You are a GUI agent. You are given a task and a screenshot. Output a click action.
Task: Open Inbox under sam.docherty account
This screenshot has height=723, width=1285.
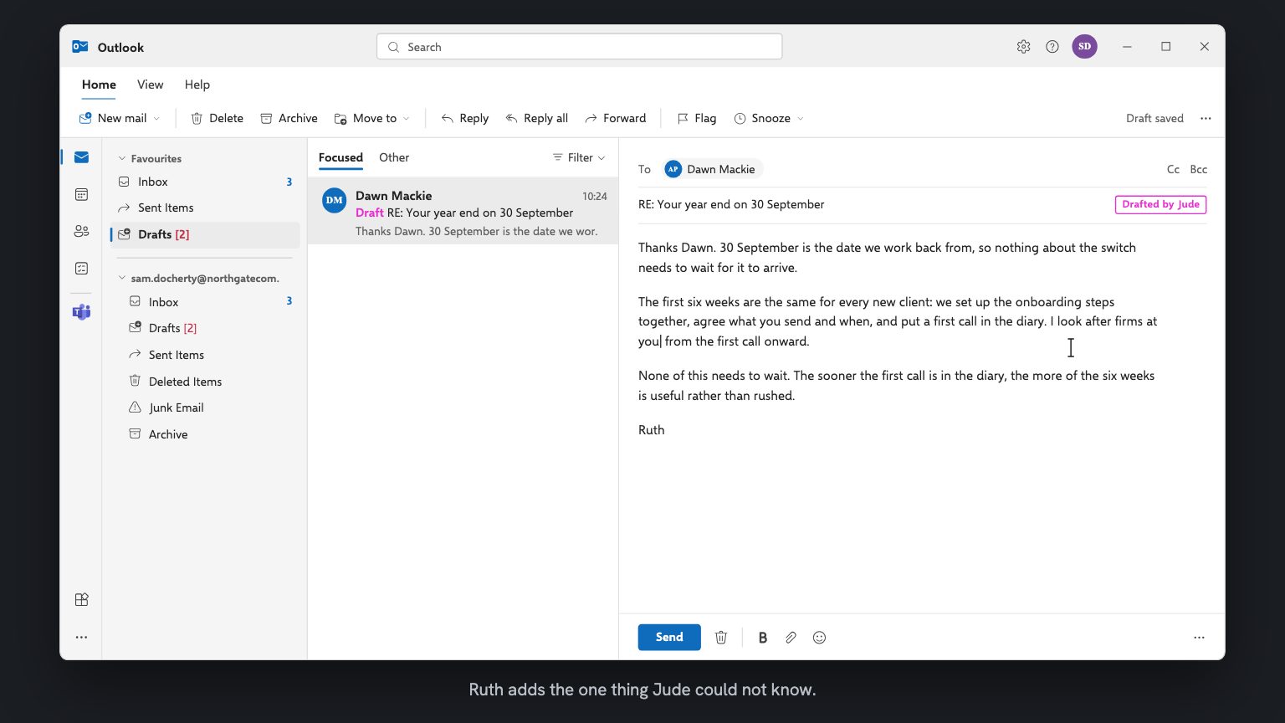point(205,302)
